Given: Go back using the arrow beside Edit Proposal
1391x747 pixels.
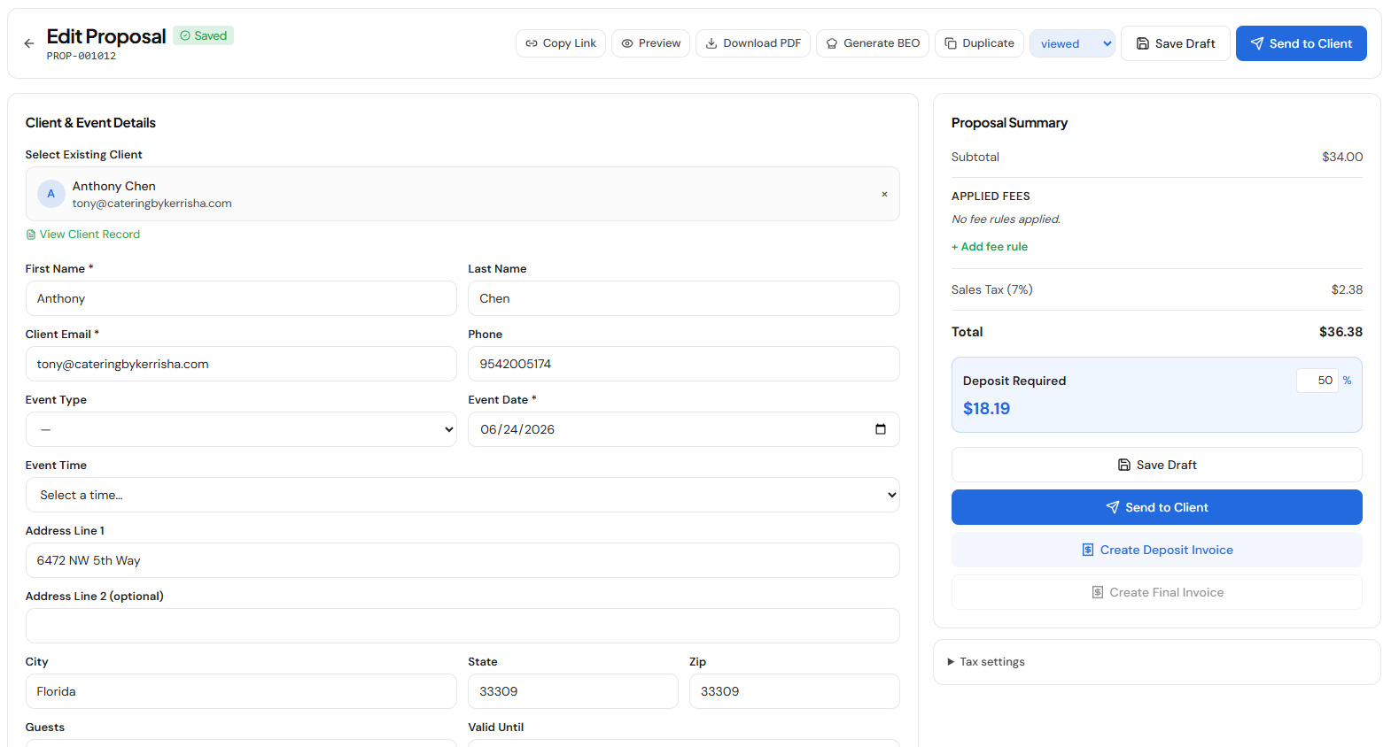Looking at the screenshot, I should (29, 43).
